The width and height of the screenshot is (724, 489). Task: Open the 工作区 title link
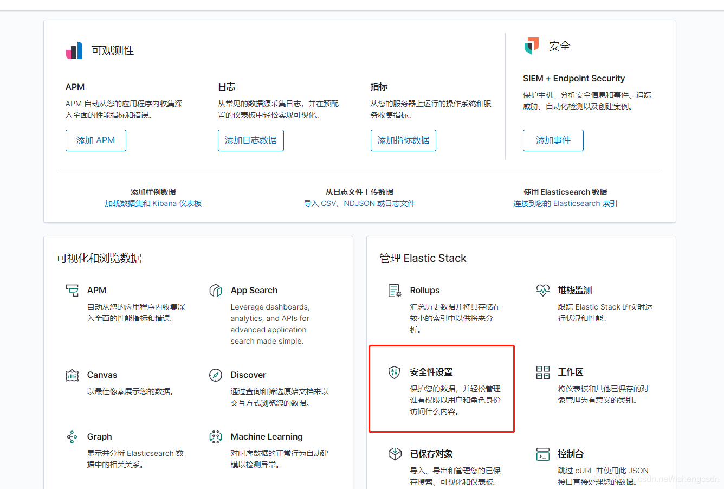pos(571,372)
